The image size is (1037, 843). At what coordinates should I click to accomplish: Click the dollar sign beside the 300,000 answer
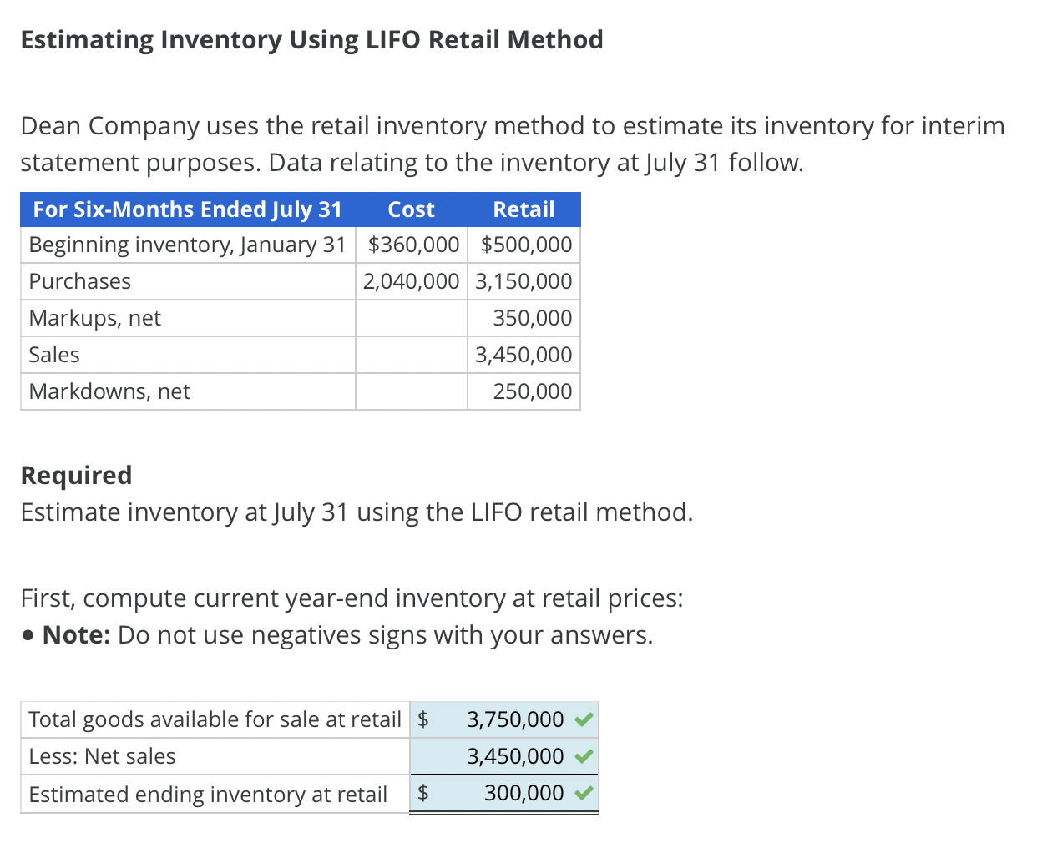[x=422, y=794]
